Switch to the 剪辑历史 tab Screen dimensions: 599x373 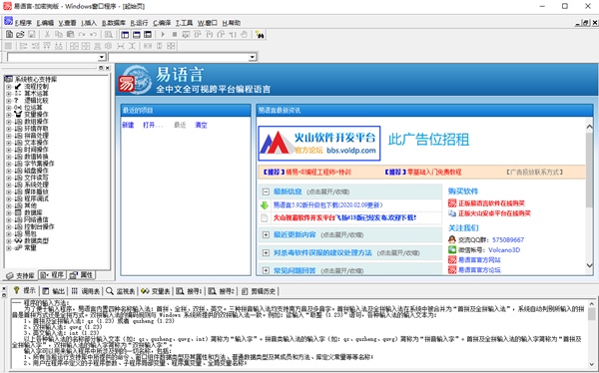pos(259,291)
